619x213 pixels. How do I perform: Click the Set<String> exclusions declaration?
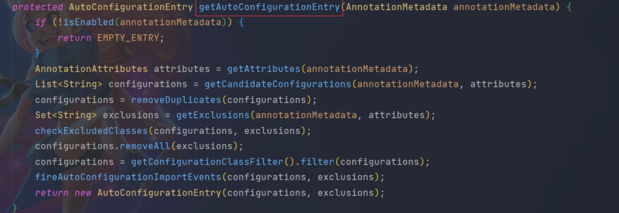click(x=97, y=115)
